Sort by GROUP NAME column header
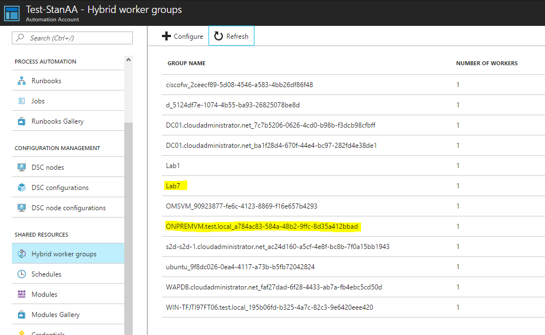This screenshot has height=335, width=545. pyautogui.click(x=186, y=64)
